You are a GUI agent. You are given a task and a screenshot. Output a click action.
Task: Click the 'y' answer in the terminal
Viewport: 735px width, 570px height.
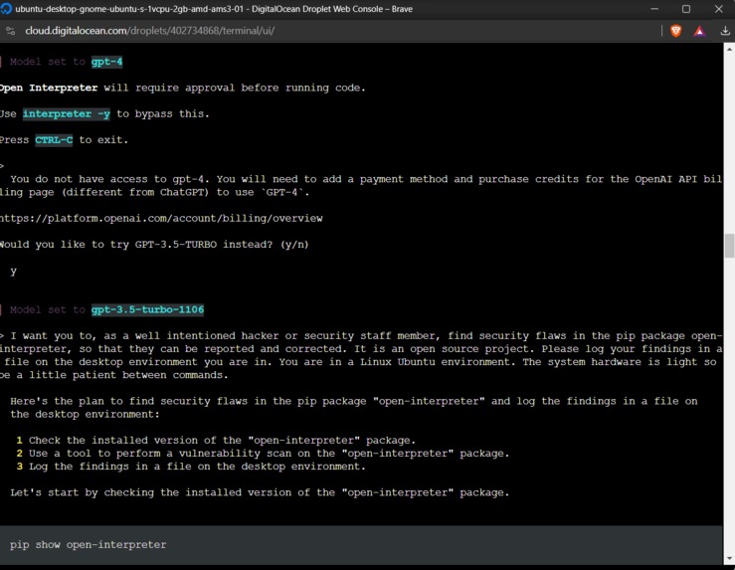pyautogui.click(x=14, y=271)
